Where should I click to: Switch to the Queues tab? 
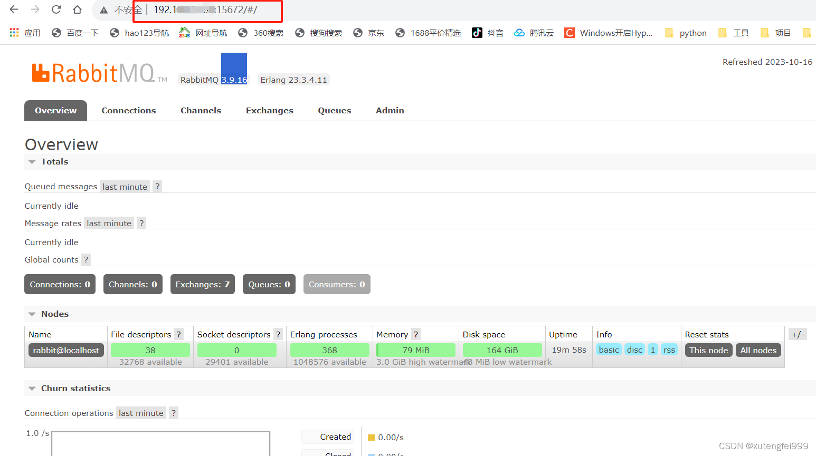pyautogui.click(x=334, y=110)
